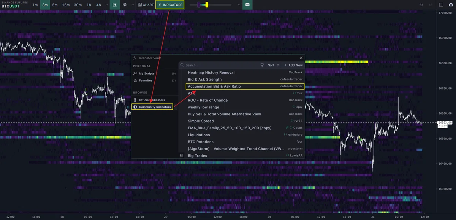Select the 15m timeframe
The height and width of the screenshot is (220, 456).
click(66, 5)
